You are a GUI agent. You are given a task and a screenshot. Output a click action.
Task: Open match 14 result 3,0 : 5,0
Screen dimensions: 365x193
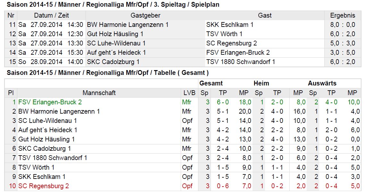pyautogui.click(x=343, y=52)
